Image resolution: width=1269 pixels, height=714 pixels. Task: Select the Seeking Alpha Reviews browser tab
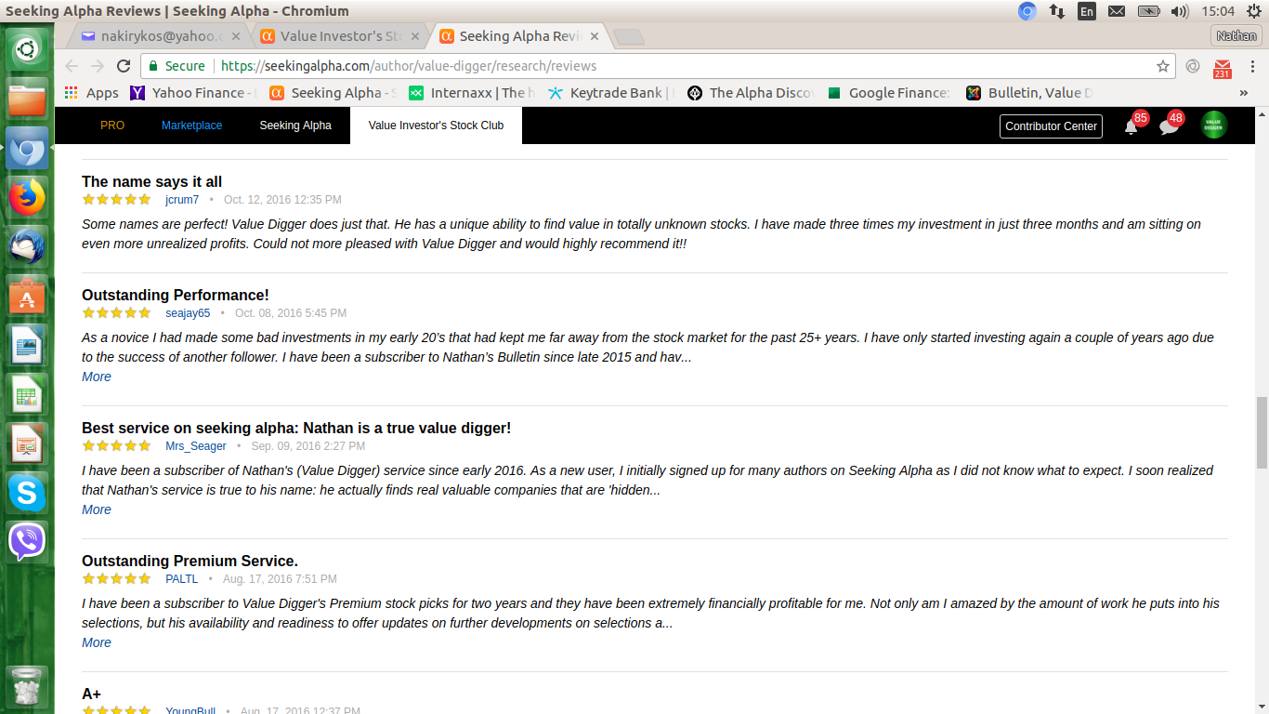[x=520, y=37]
